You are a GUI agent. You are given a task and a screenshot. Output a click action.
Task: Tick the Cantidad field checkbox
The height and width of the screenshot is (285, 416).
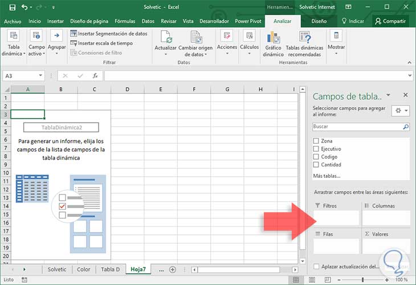[316, 165]
